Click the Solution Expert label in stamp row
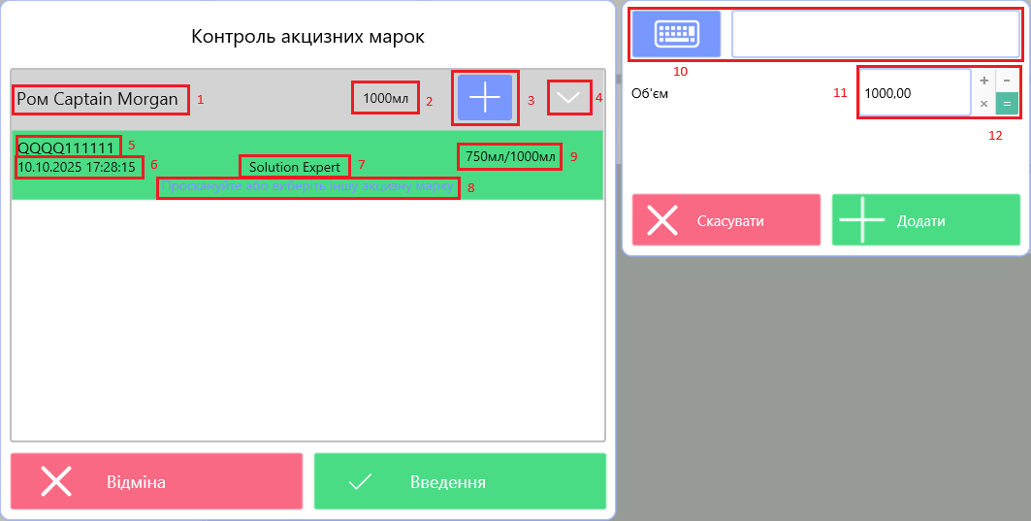1031x521 pixels. point(295,167)
